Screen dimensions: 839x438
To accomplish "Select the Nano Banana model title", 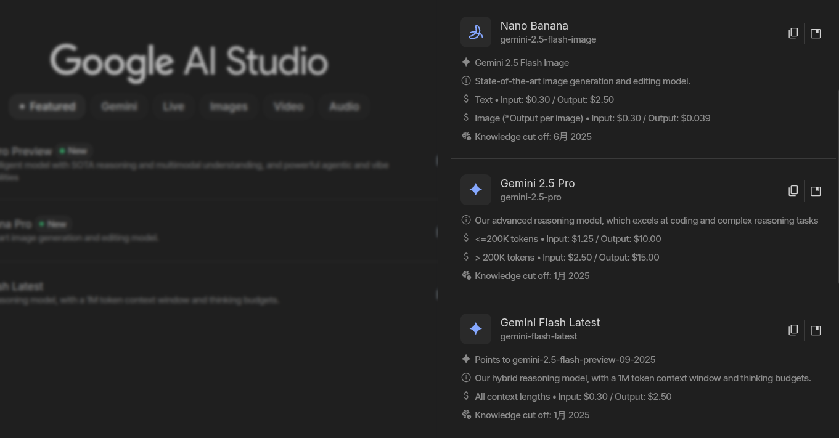I will pos(534,26).
